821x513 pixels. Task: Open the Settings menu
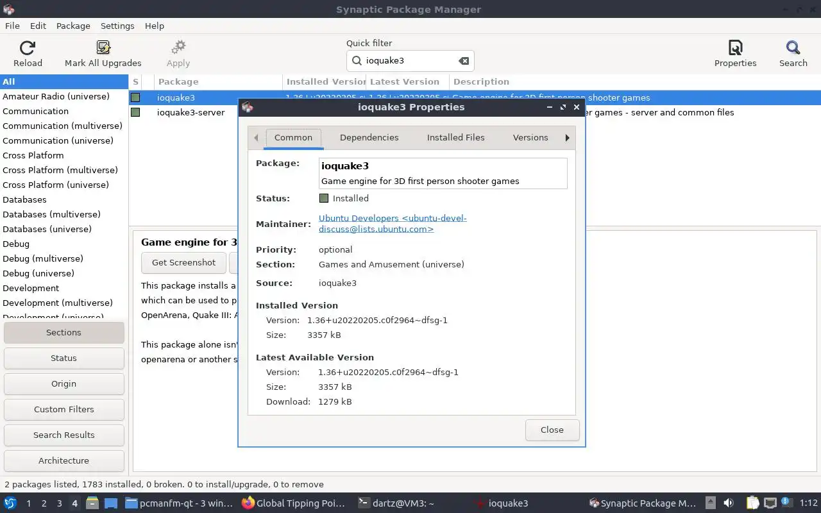tap(117, 26)
